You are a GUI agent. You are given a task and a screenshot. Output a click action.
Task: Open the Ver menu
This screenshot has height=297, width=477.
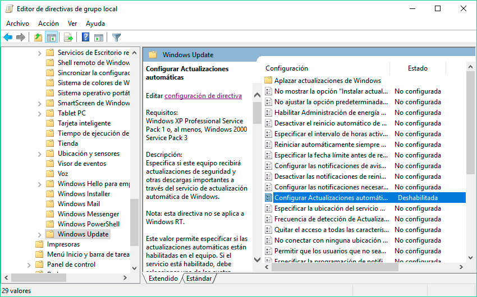(72, 24)
